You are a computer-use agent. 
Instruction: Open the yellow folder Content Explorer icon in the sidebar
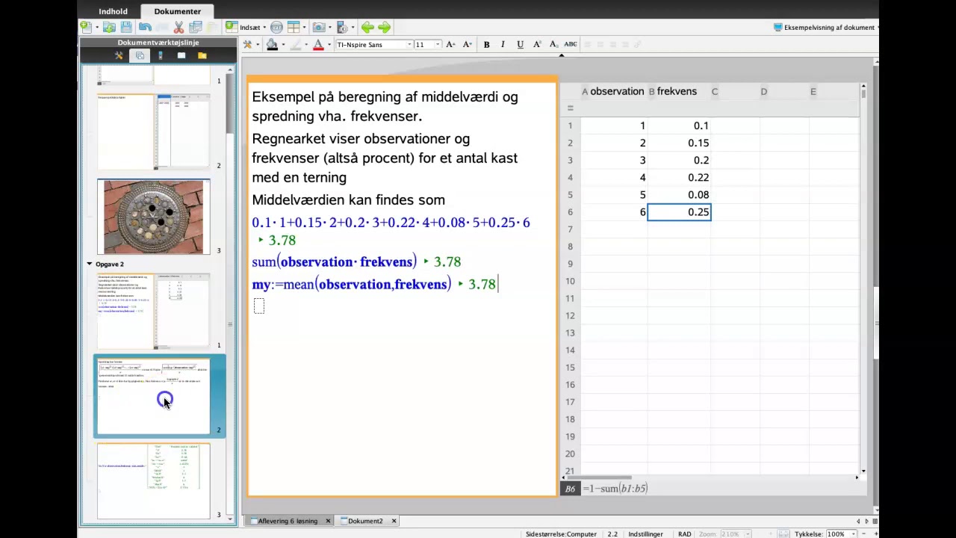[202, 55]
